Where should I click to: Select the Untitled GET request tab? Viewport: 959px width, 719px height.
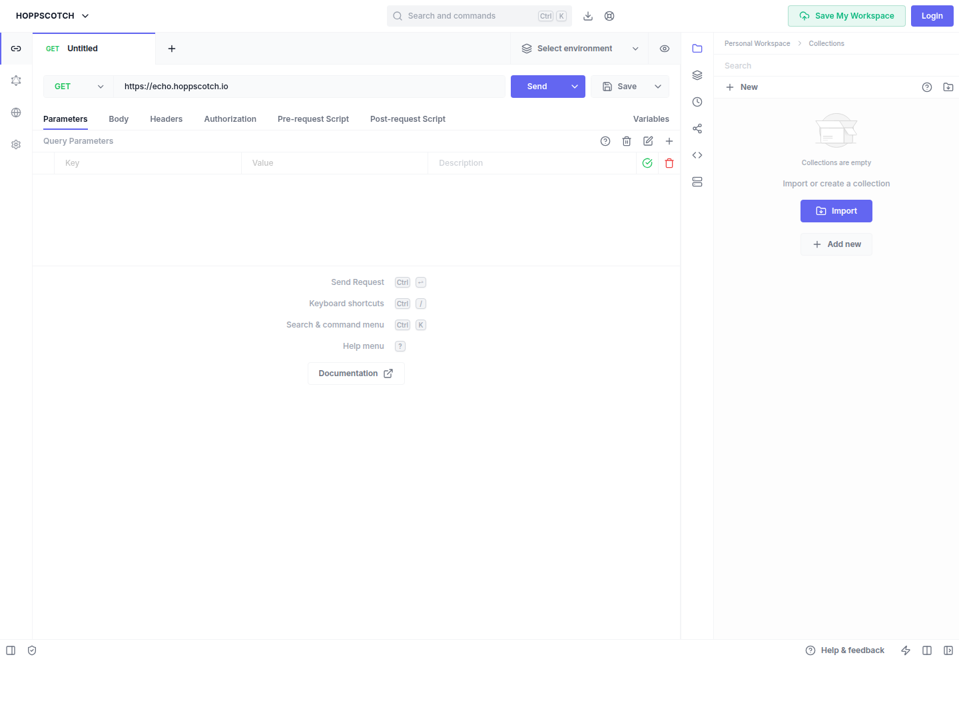point(94,49)
